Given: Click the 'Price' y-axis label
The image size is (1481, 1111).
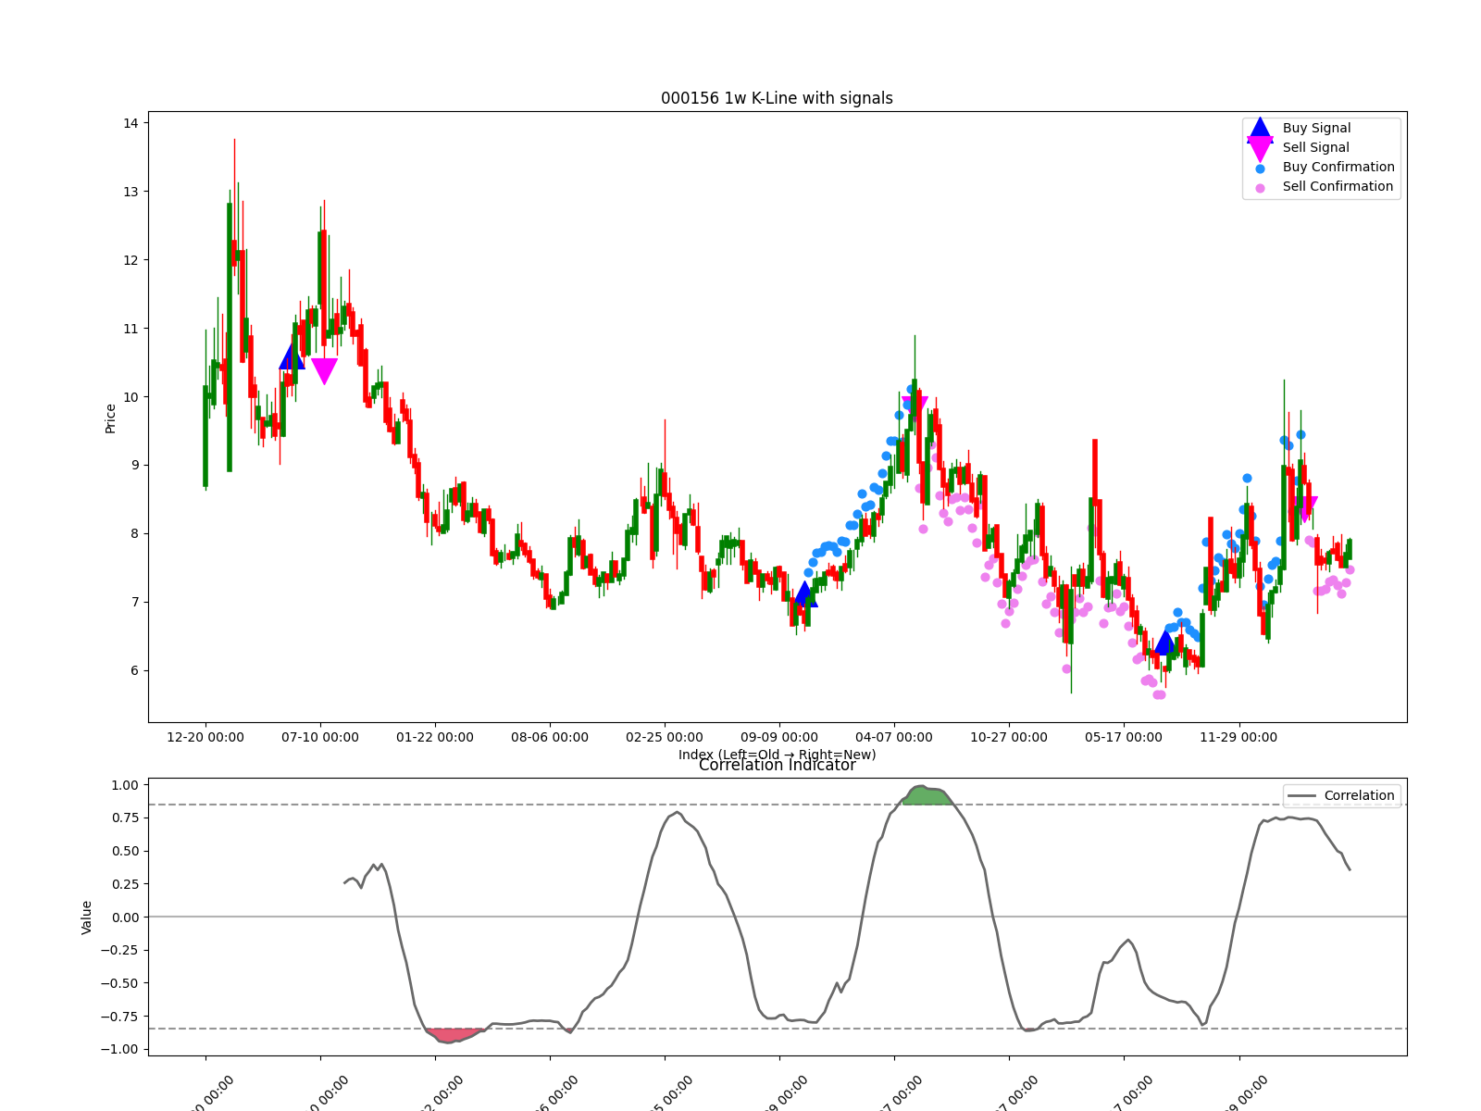Looking at the screenshot, I should (x=111, y=418).
